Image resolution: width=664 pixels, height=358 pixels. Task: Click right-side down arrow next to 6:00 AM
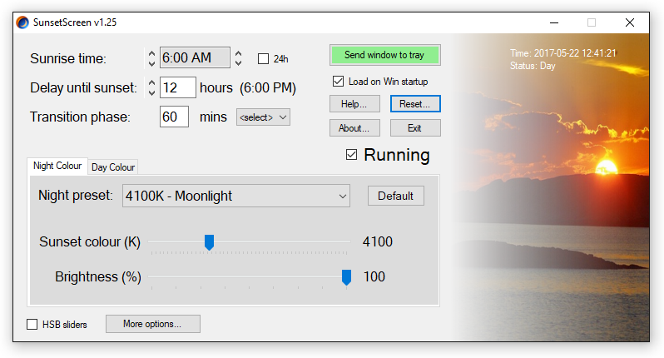click(x=239, y=62)
